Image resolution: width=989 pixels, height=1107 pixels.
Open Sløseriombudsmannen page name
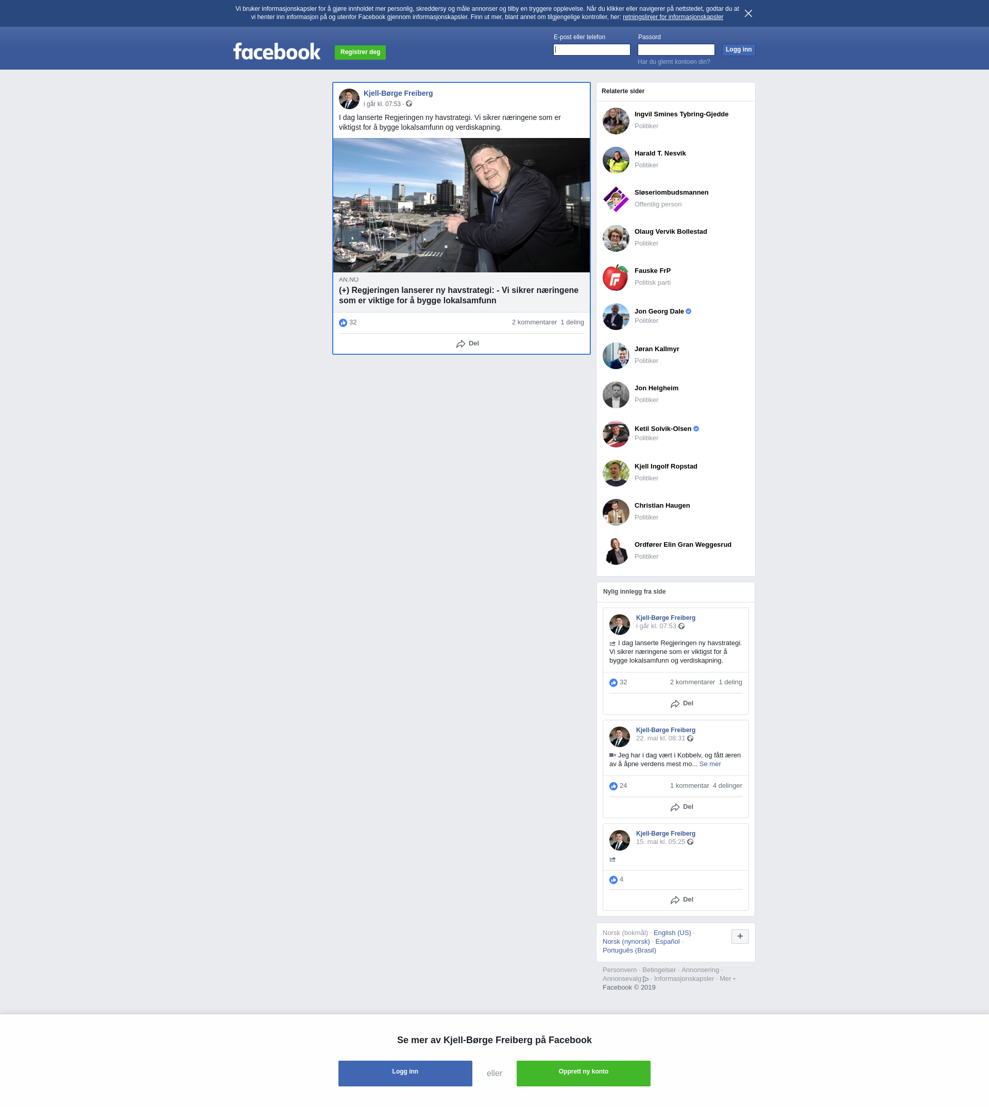coord(671,192)
